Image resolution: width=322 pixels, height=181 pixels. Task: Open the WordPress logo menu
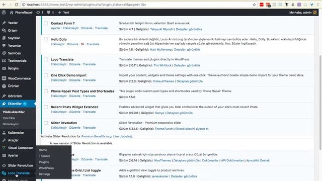[4, 13]
